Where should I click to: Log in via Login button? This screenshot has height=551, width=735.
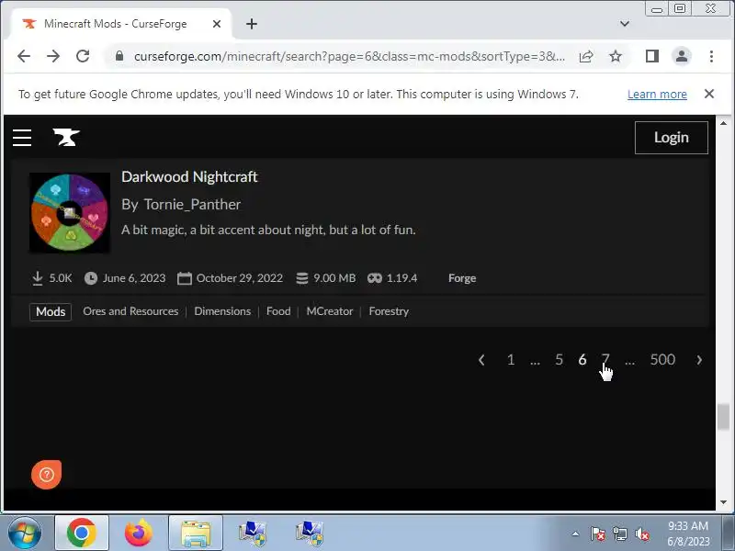[672, 137]
